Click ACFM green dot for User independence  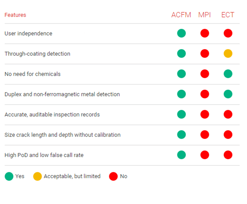tap(181, 34)
